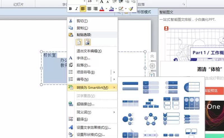Click 标签模式 toolbar button
Screen dimensions: 224x138
[x=142, y=12]
